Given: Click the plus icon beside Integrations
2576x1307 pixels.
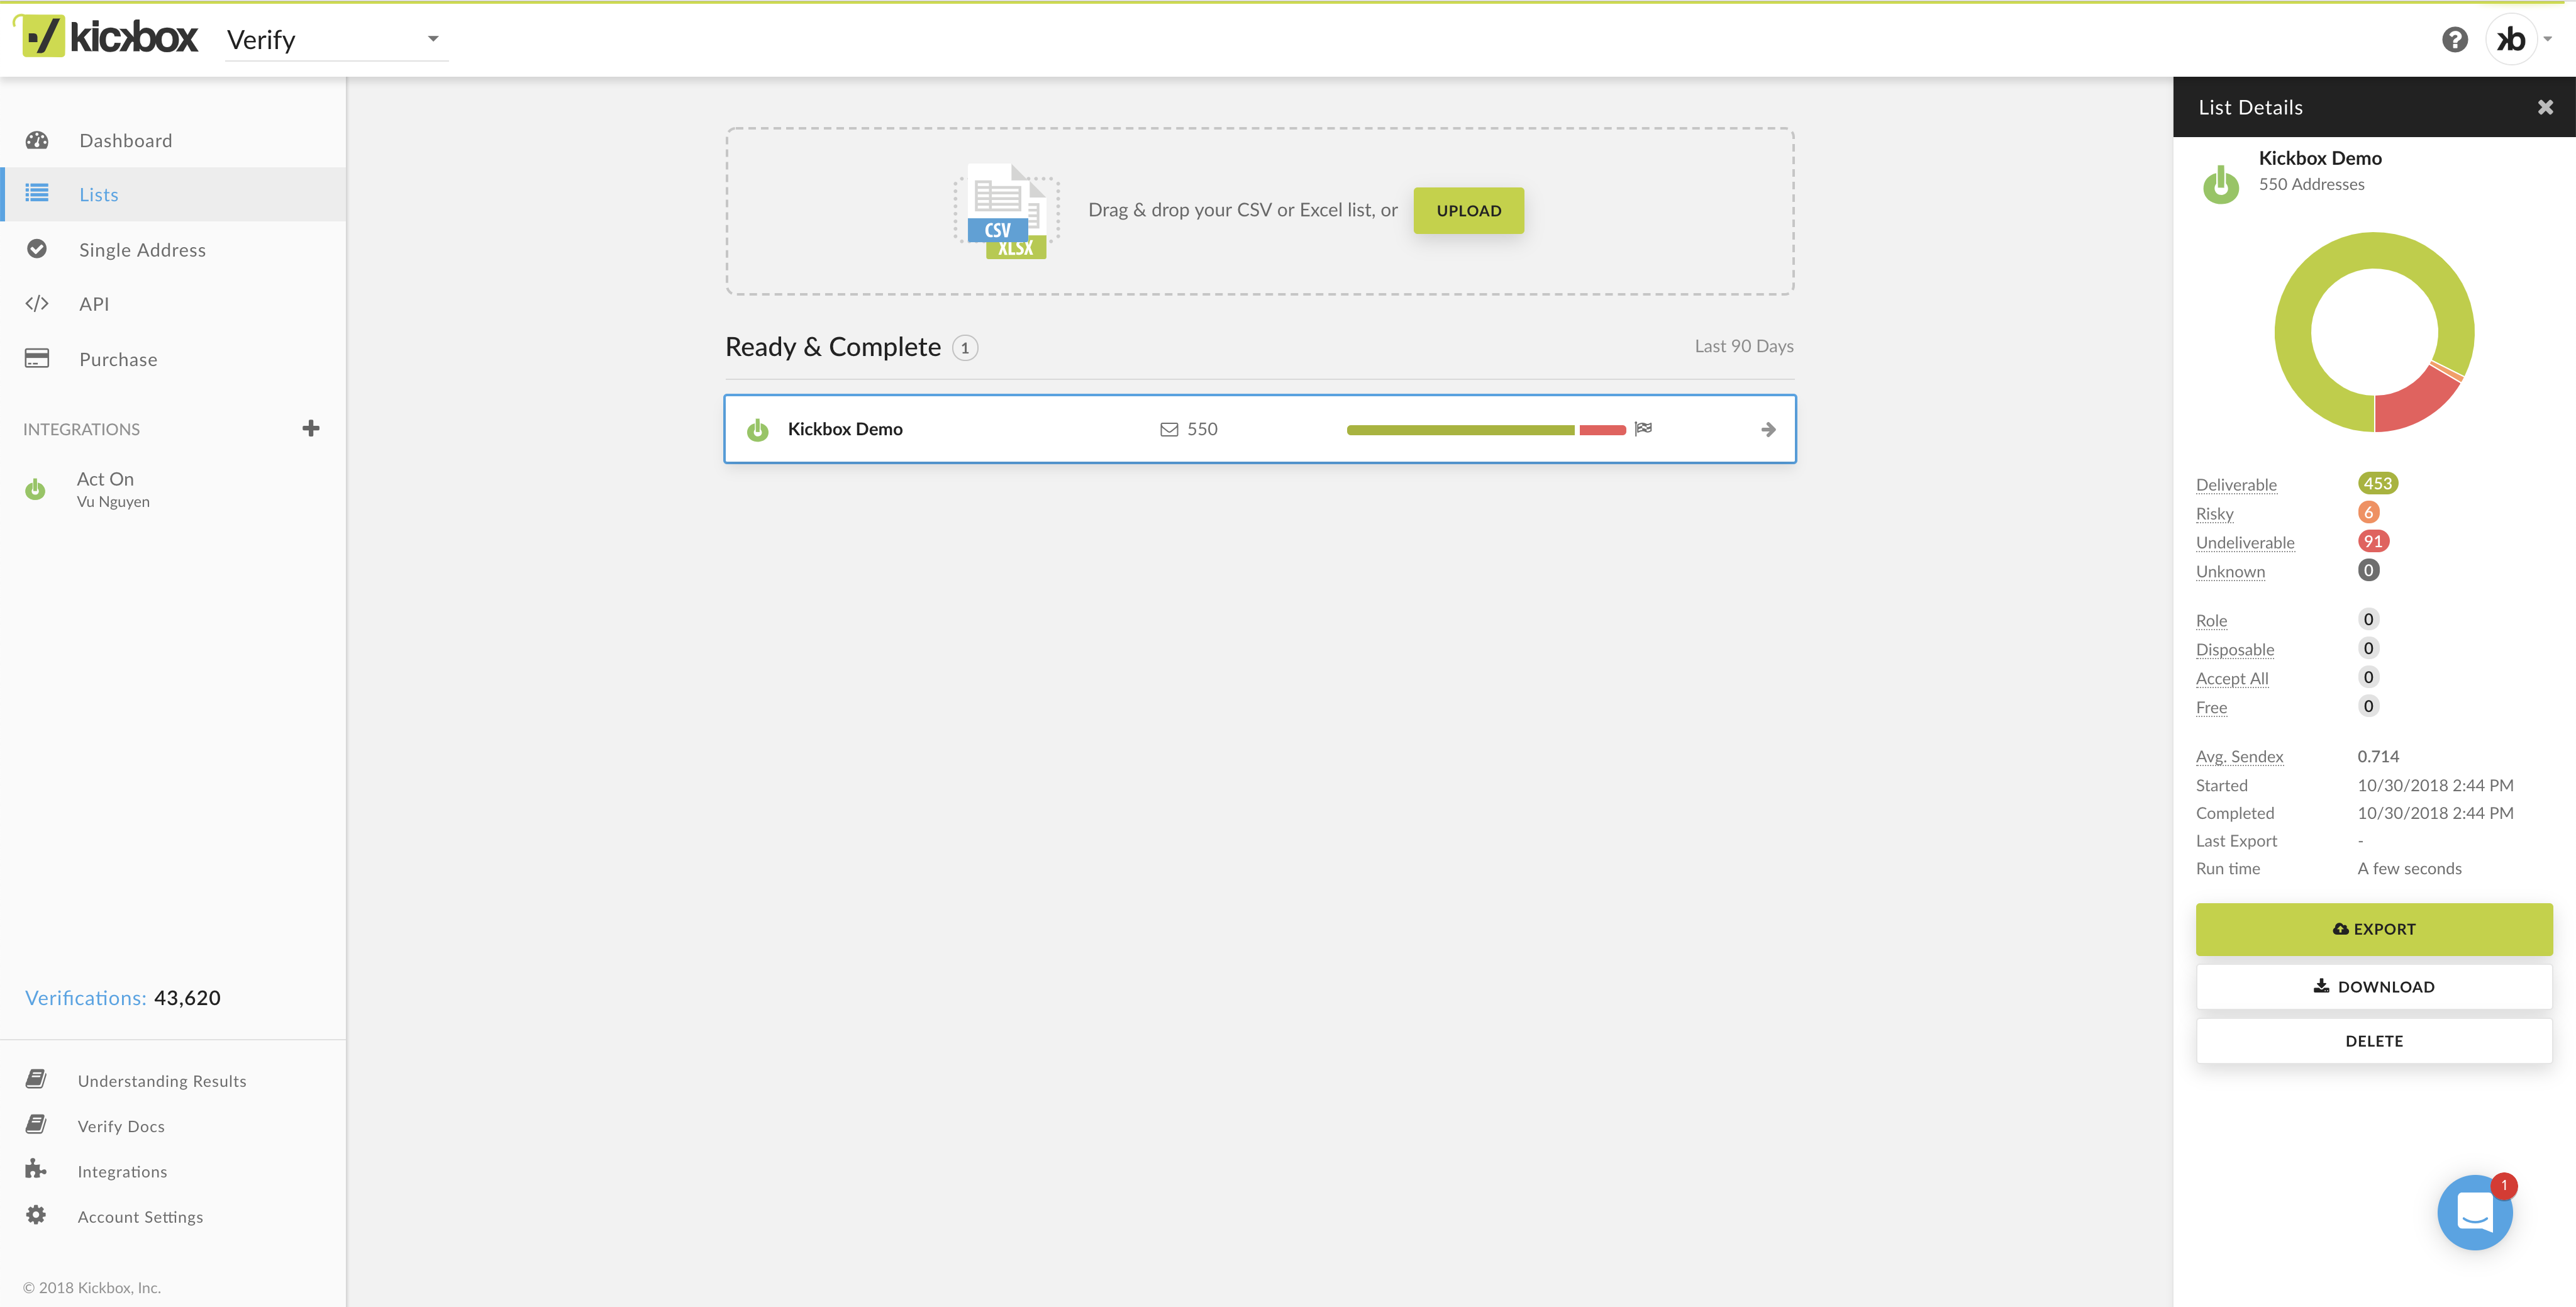Looking at the screenshot, I should point(311,428).
